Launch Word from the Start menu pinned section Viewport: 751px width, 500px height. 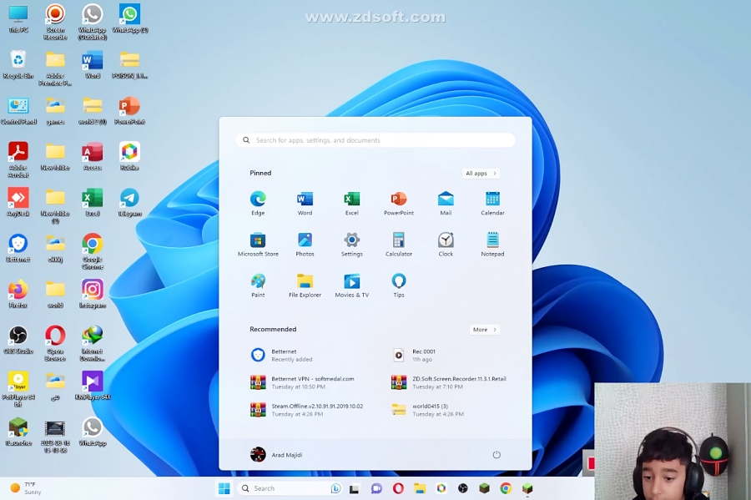pos(305,203)
